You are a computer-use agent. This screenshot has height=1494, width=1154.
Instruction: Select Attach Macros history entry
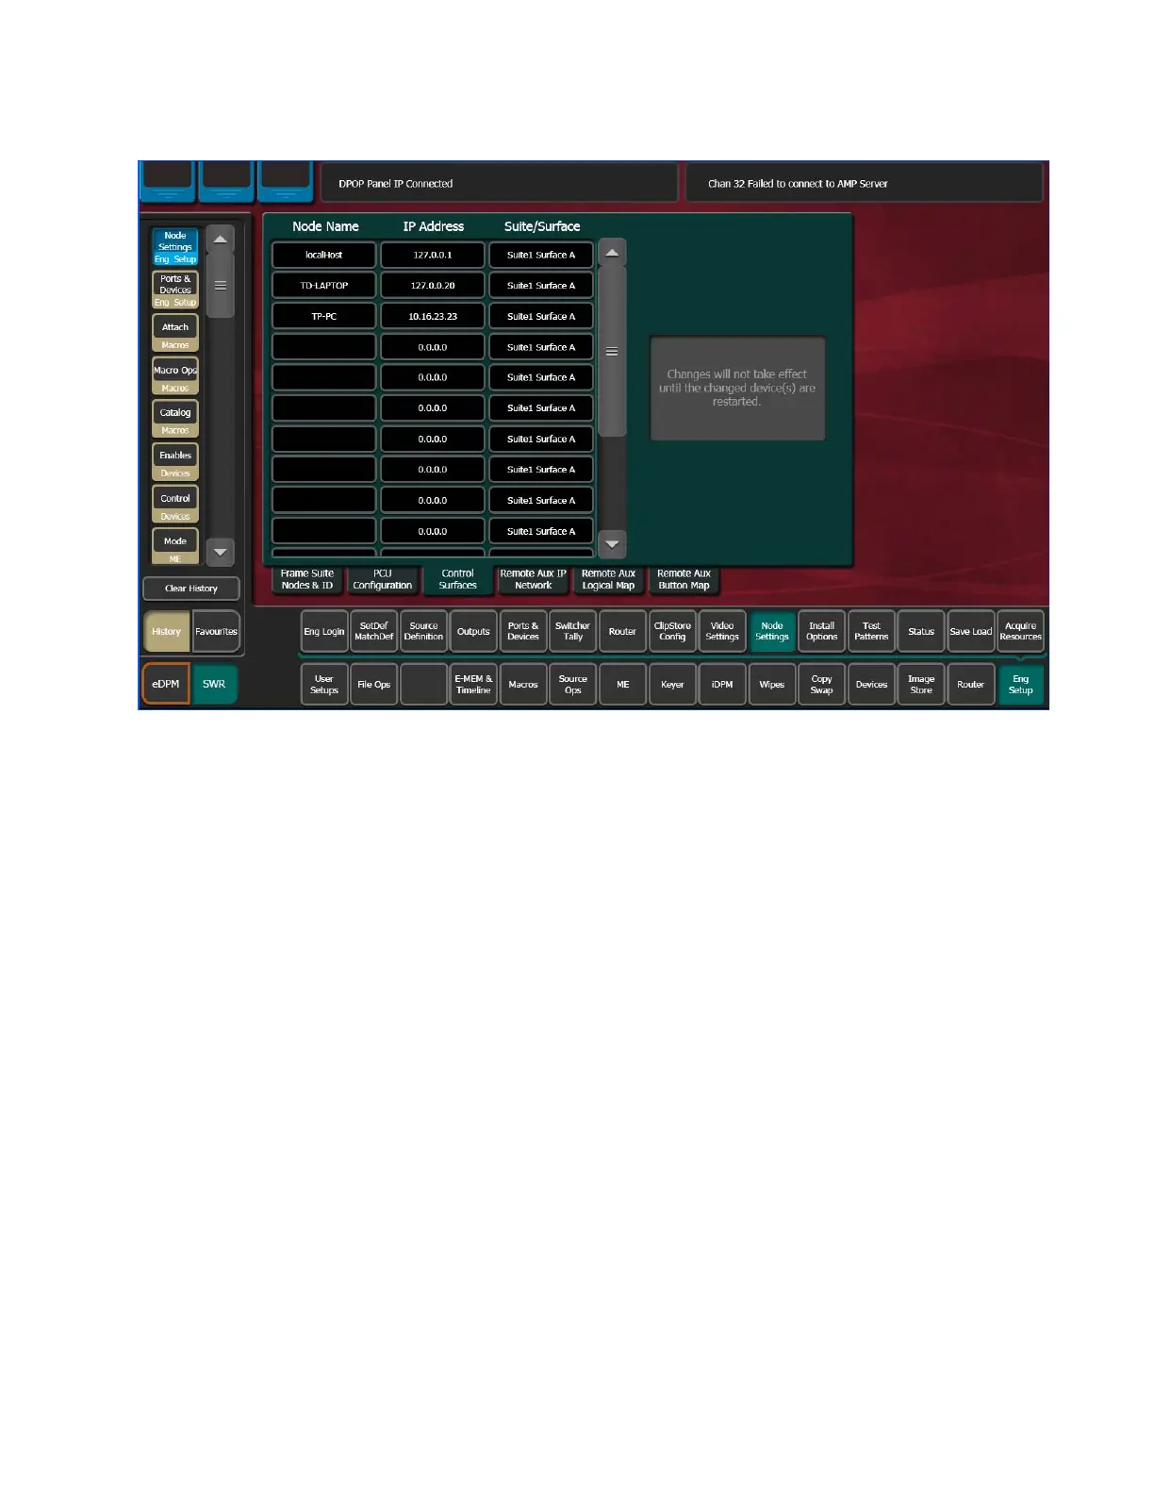click(x=175, y=332)
